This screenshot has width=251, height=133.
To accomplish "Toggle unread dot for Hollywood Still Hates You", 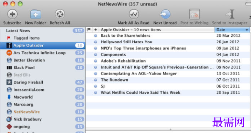I will tap(96, 42).
